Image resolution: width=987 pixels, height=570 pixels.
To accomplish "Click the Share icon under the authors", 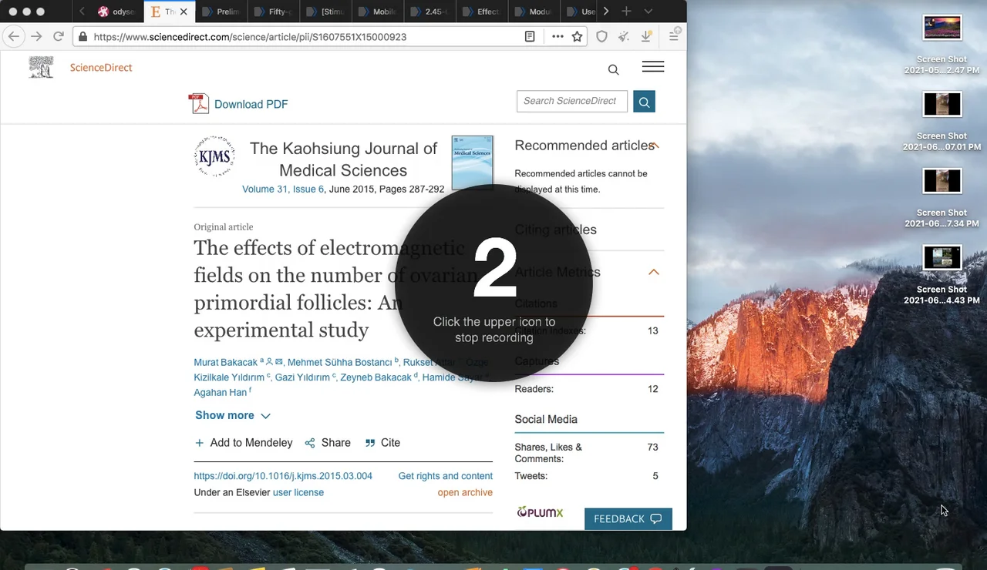I will click(310, 443).
